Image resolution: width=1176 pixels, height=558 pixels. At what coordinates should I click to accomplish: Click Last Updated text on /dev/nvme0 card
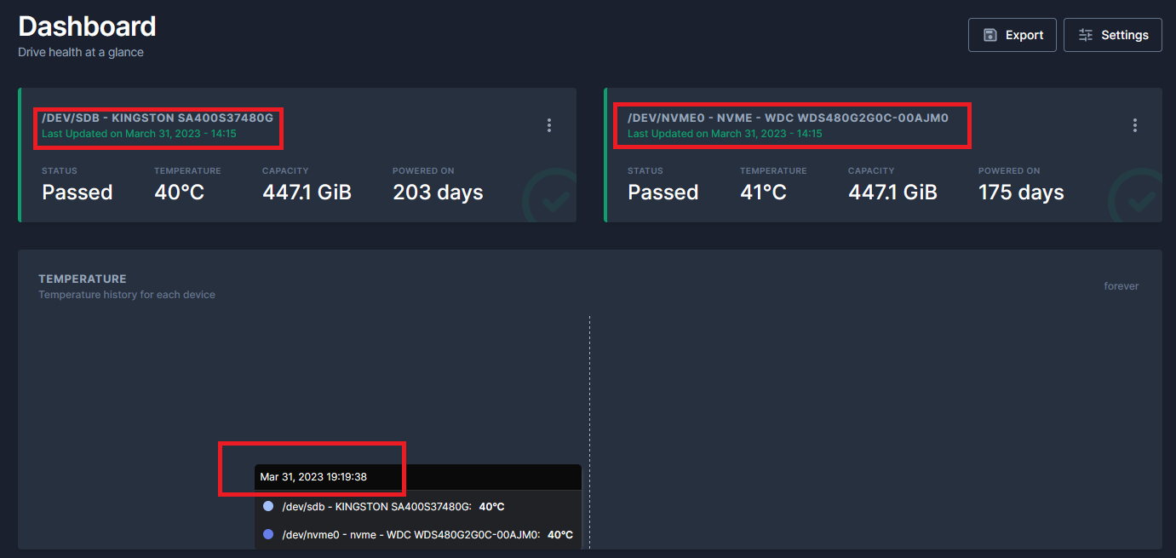(725, 134)
